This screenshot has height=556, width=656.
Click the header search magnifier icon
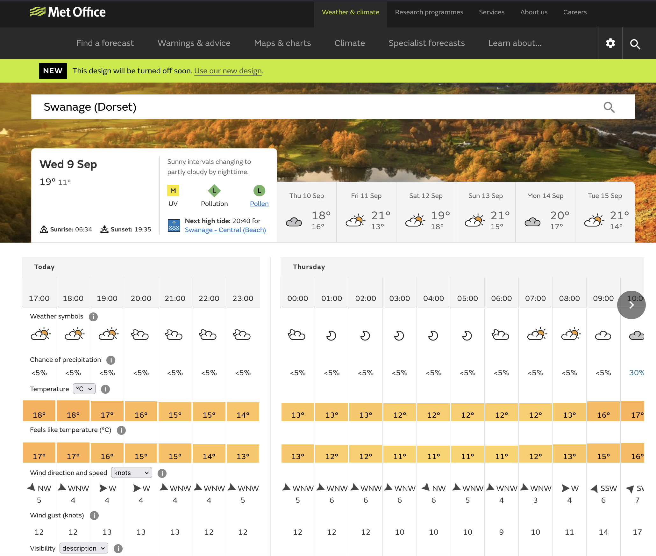[x=635, y=44]
